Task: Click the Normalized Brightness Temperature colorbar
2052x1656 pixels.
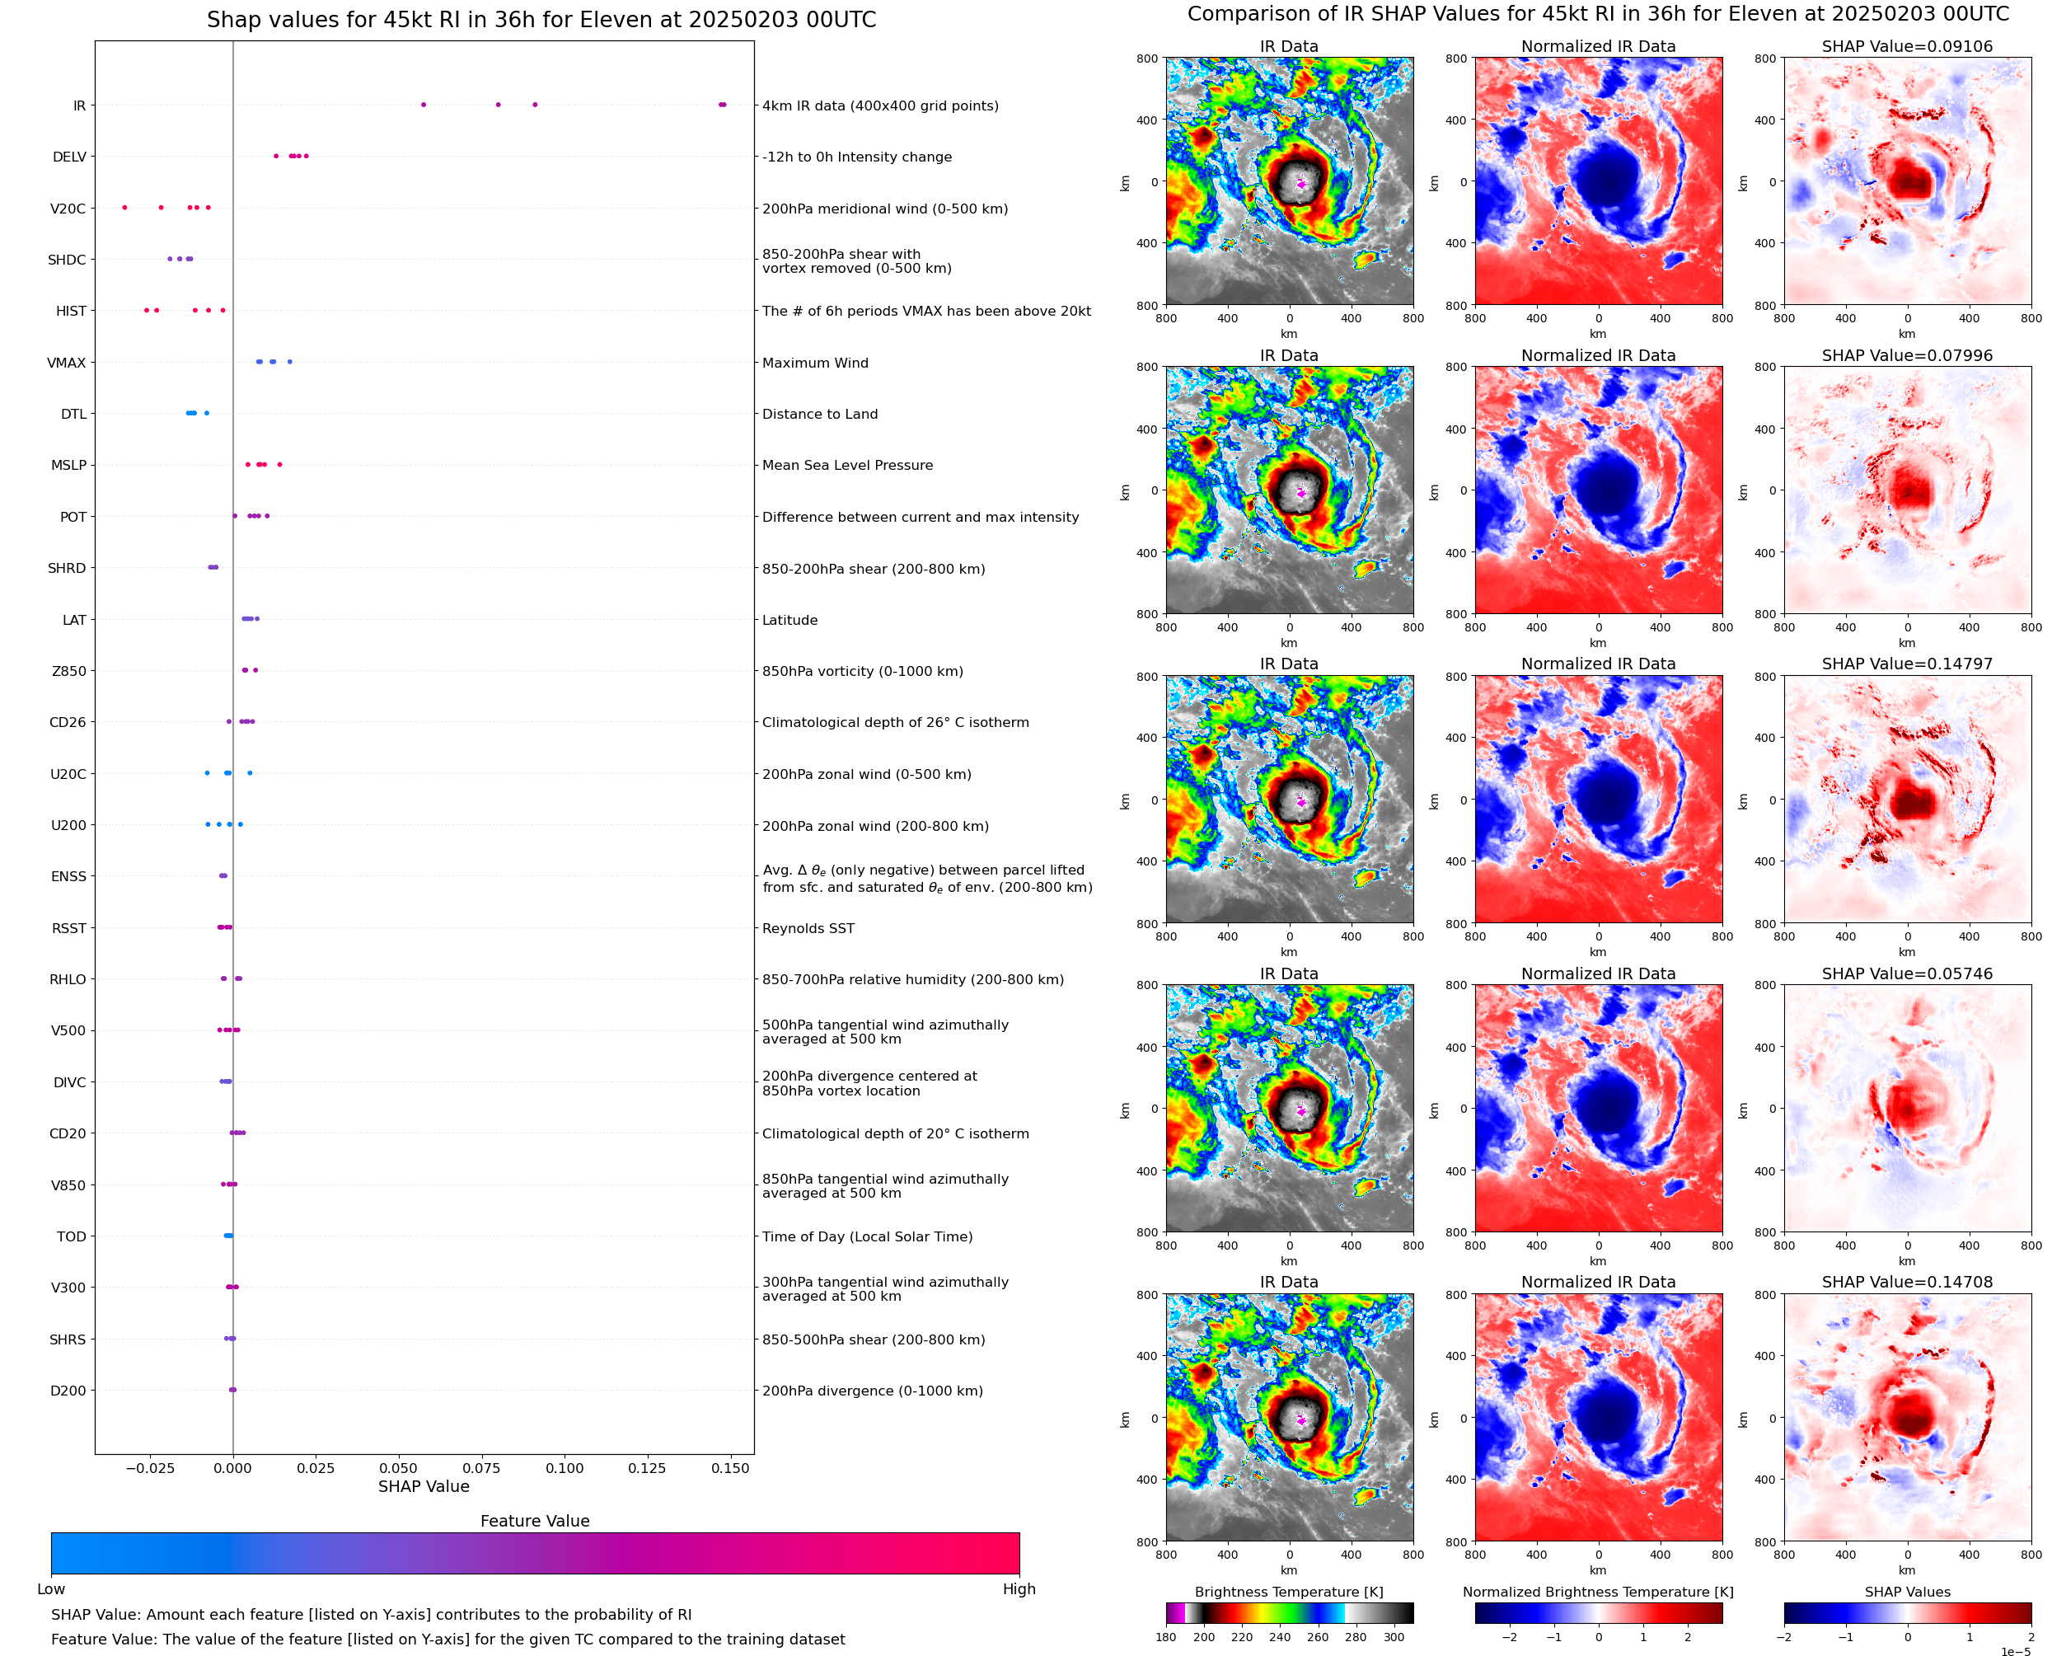Action: point(1598,1612)
